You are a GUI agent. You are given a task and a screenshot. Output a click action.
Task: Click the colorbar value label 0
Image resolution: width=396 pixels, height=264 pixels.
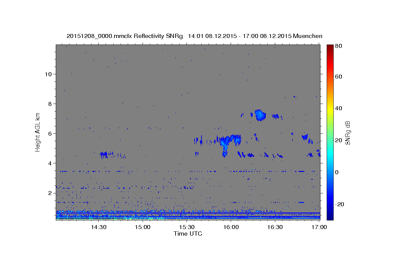click(x=337, y=172)
